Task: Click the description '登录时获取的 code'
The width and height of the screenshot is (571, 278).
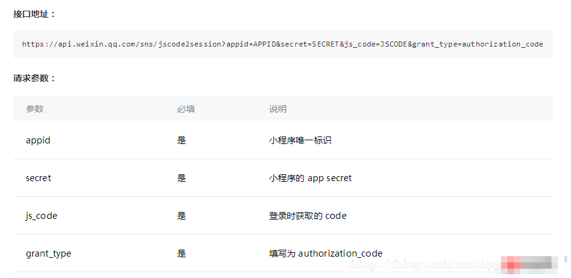Action: tap(308, 216)
